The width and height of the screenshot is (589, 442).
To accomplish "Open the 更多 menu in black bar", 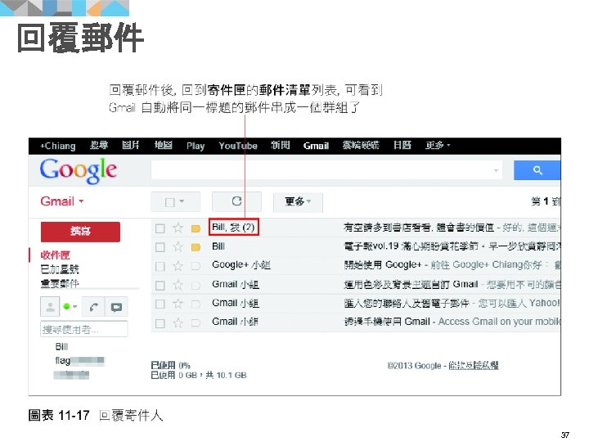I will pos(438,145).
